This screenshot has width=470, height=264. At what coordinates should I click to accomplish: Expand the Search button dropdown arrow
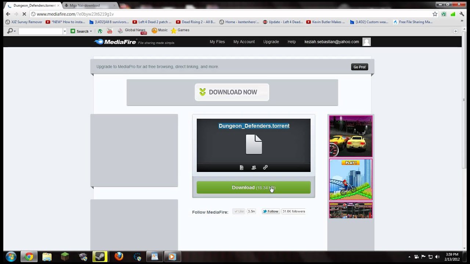click(91, 31)
